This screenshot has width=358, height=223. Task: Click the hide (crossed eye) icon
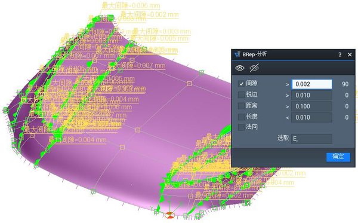pos(254,68)
